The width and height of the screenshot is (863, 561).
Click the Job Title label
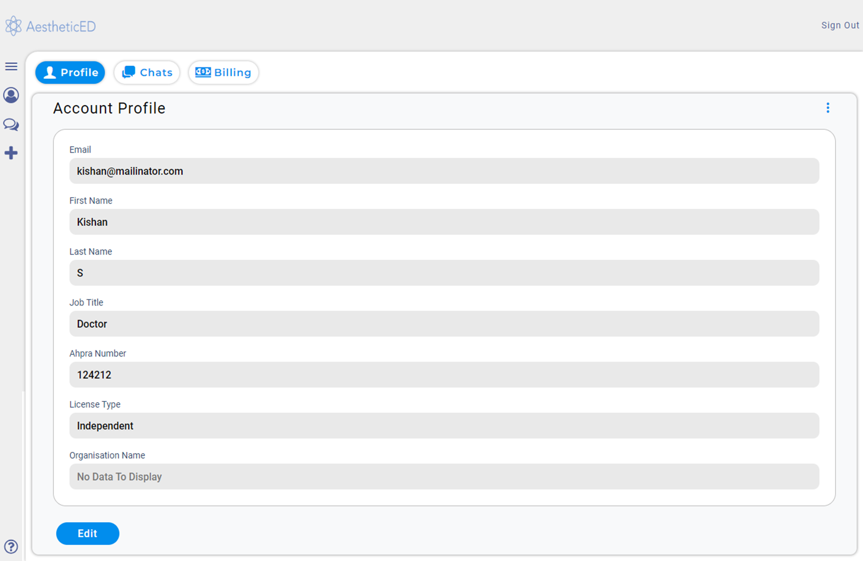(86, 303)
